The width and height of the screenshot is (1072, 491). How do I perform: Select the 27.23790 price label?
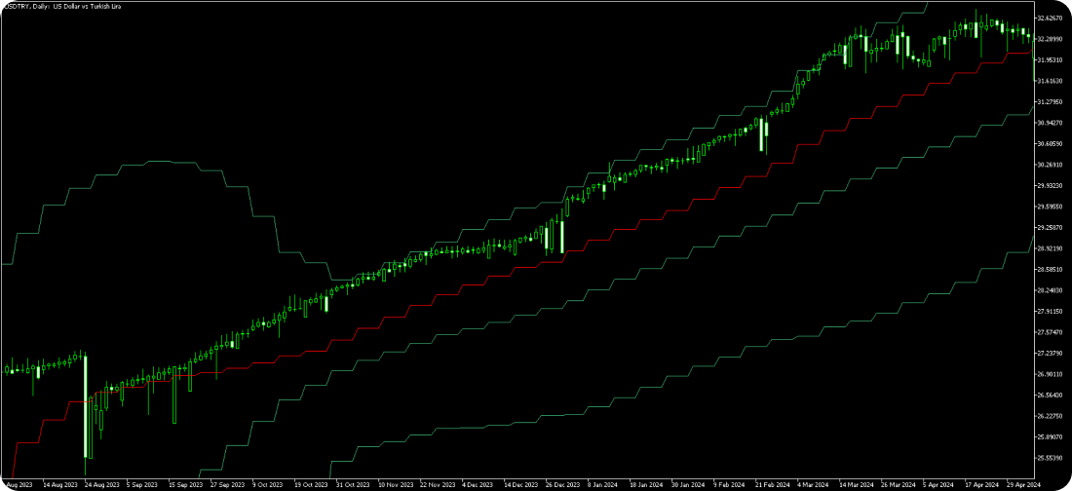pyautogui.click(x=1052, y=354)
